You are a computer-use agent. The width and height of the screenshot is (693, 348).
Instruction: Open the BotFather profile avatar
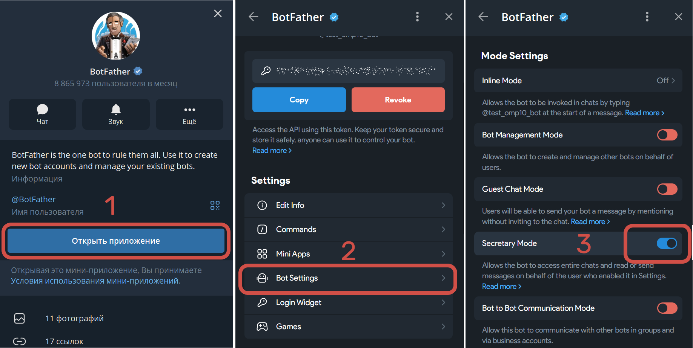pos(116,36)
